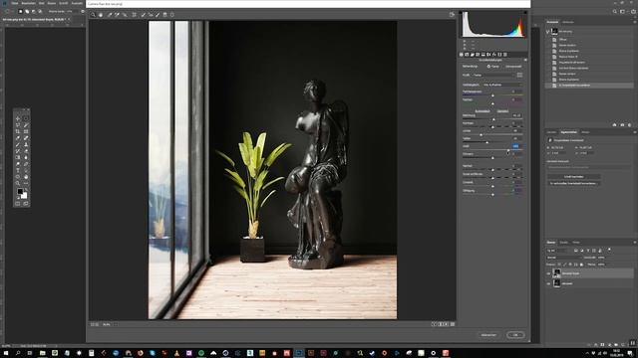Open the Ebene menu
This screenshot has height=358, width=638.
[52, 3]
